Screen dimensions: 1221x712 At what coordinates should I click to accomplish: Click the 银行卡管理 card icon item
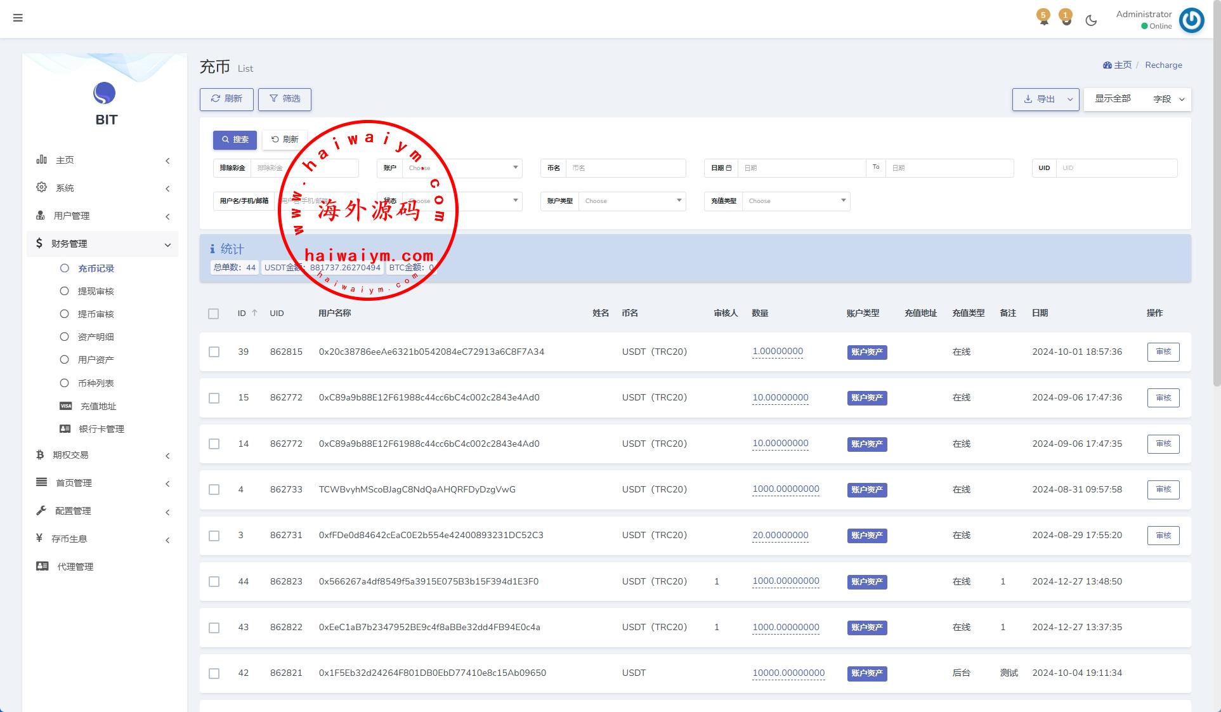coord(101,429)
